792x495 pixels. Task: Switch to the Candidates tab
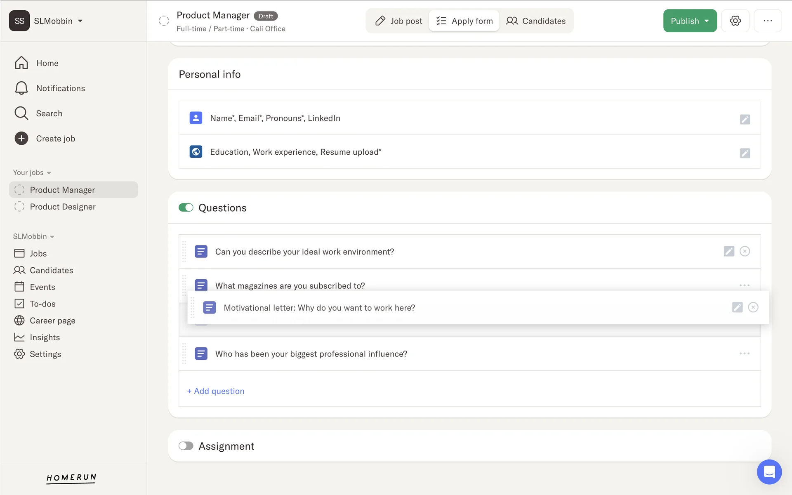(x=536, y=21)
